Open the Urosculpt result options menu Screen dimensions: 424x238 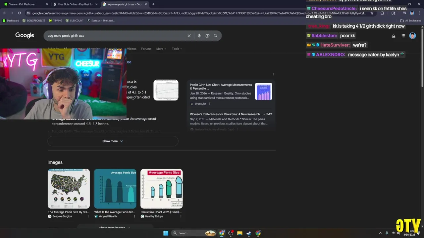[x=210, y=104]
